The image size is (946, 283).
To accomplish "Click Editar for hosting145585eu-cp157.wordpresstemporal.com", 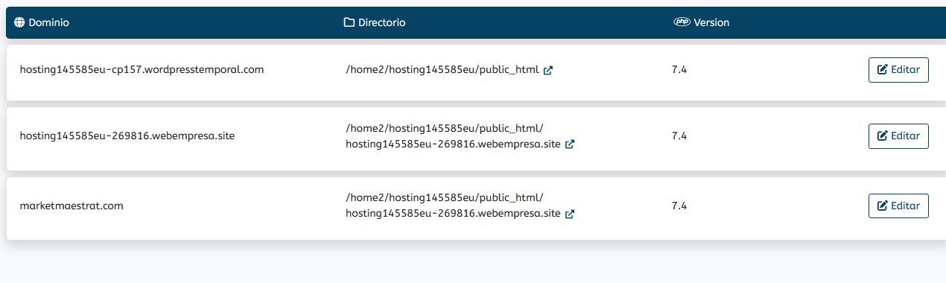I will (x=898, y=69).
